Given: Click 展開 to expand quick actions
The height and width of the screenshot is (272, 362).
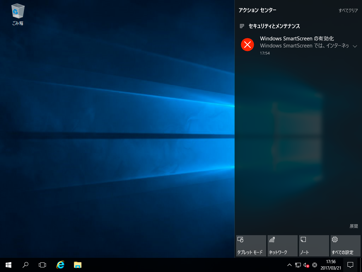Looking at the screenshot, I should pos(354,226).
